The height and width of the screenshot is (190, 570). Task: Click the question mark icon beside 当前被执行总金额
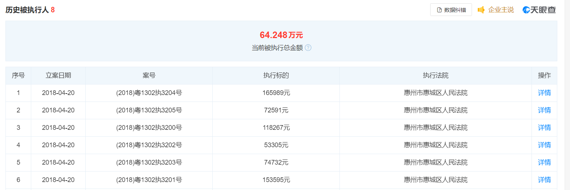pyautogui.click(x=308, y=47)
